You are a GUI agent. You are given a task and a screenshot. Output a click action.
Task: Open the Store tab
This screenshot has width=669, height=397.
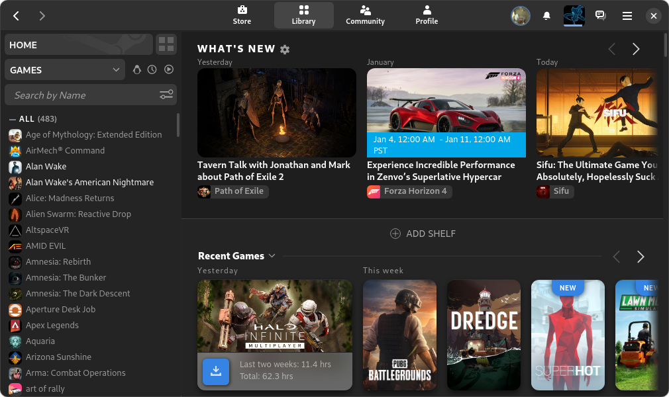242,15
